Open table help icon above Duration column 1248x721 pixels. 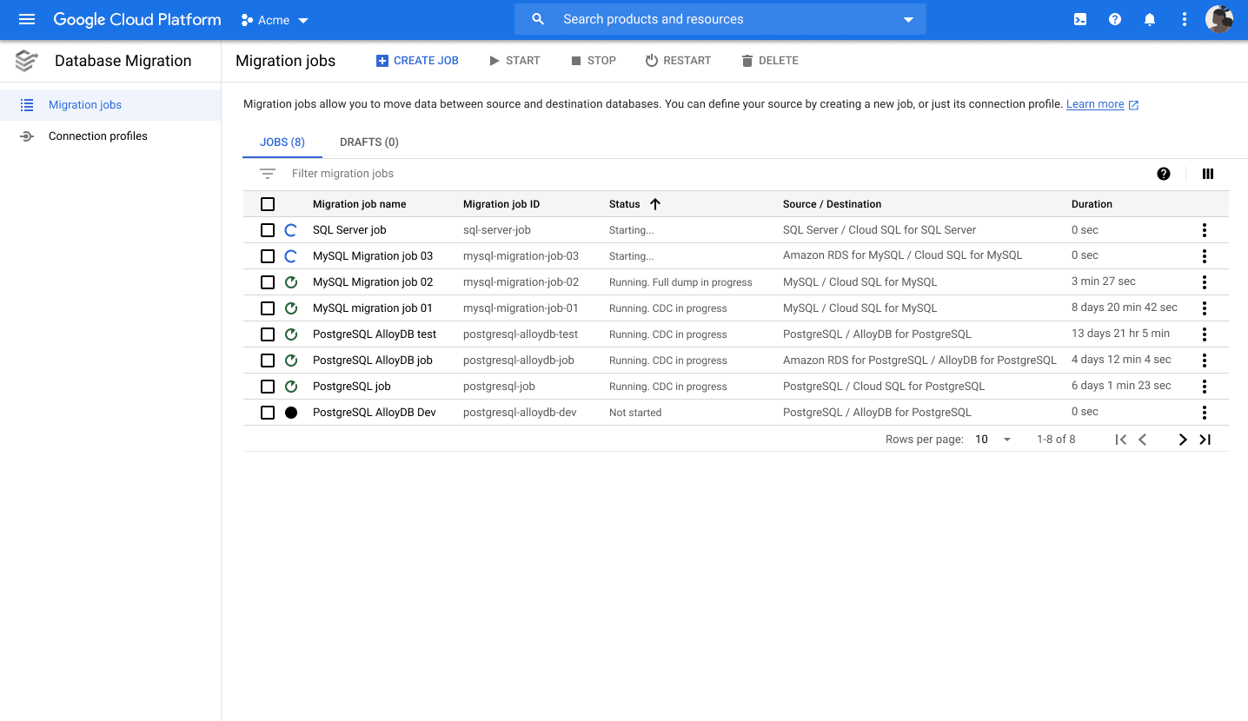pos(1164,174)
